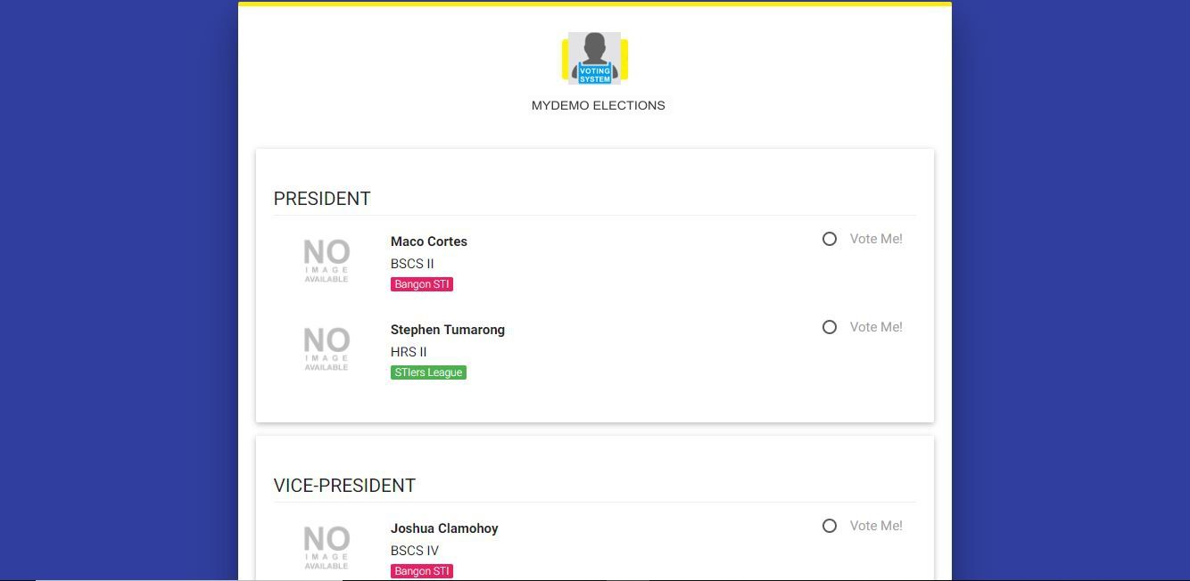
Task: Click Stephen Tumarong placeholder photo
Action: [x=326, y=348]
